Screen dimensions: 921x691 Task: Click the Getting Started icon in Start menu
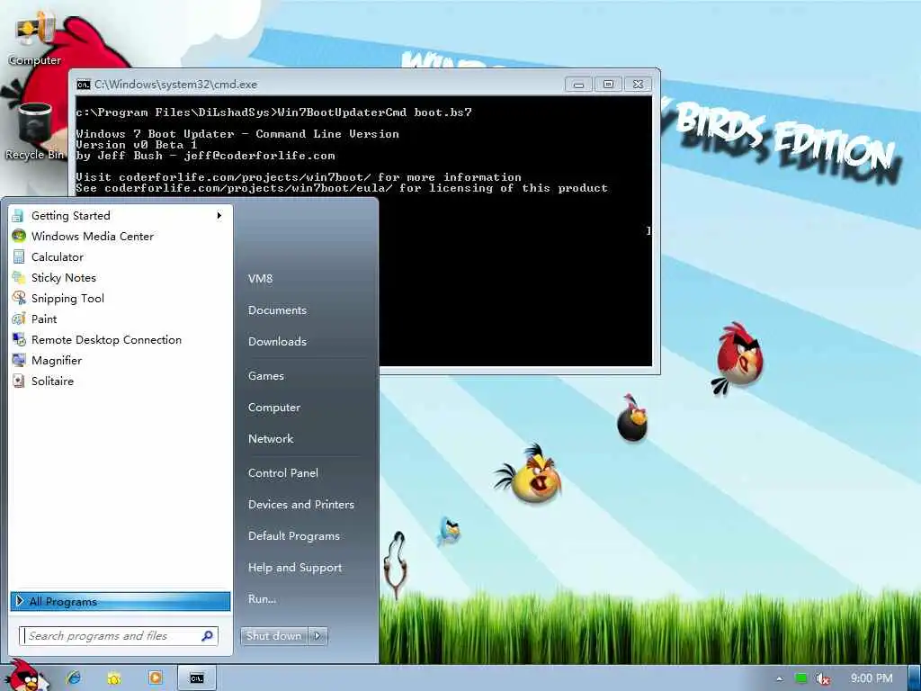18,216
